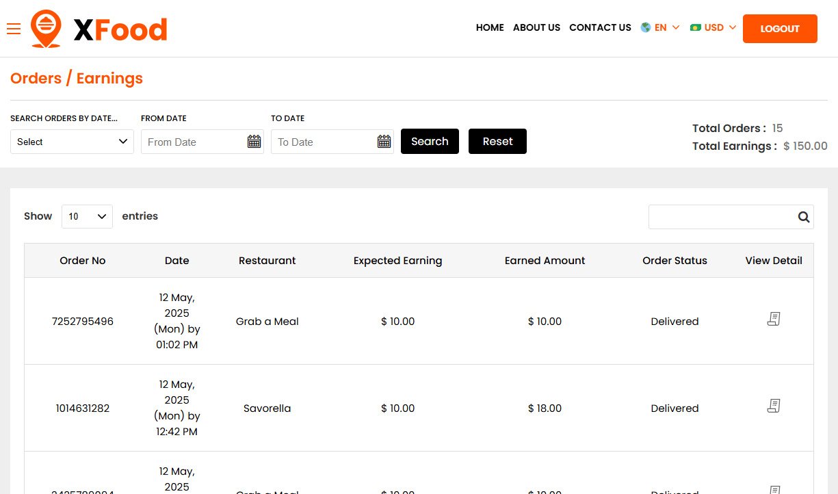Open the hamburger navigation menu
Image resolution: width=838 pixels, height=494 pixels.
click(x=14, y=29)
